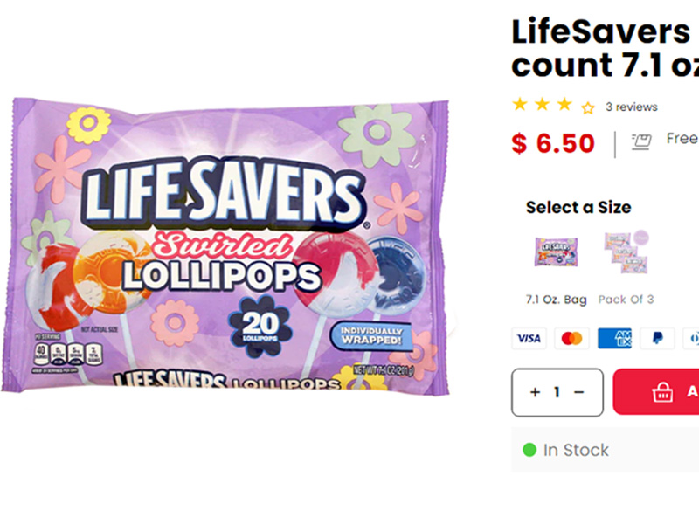Click the LifeSavers product title heading
The height and width of the screenshot is (524, 699).
605,49
